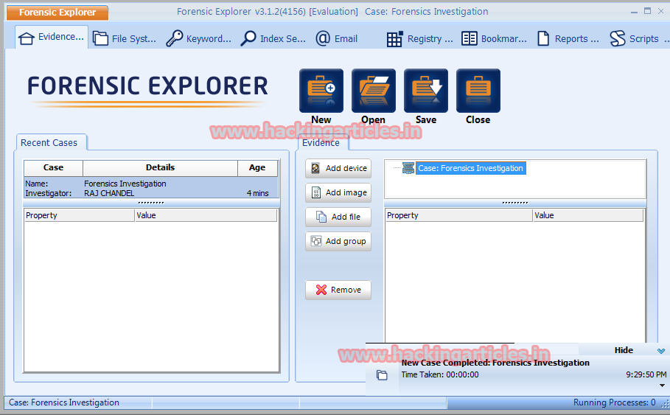This screenshot has height=415, width=670.
Task: Click the Time Taken: 00:00:00 text
Action: point(440,374)
